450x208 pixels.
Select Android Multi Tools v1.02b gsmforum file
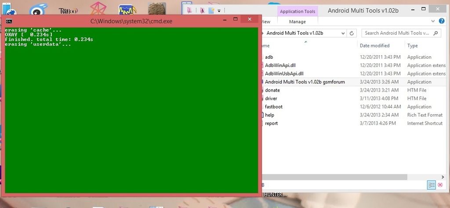pos(305,82)
